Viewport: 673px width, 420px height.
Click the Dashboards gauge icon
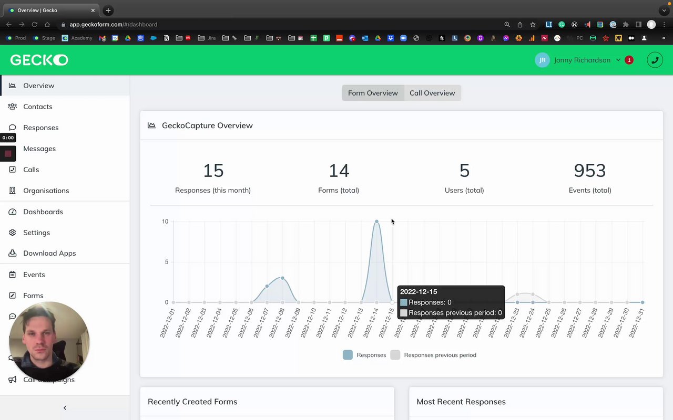tap(12, 212)
